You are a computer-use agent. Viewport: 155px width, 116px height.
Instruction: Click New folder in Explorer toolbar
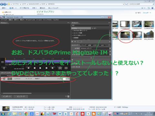[54, 8]
